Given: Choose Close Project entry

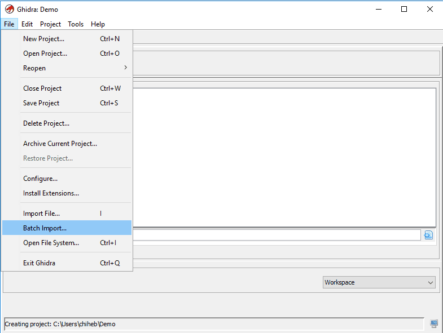Looking at the screenshot, I should [67, 88].
